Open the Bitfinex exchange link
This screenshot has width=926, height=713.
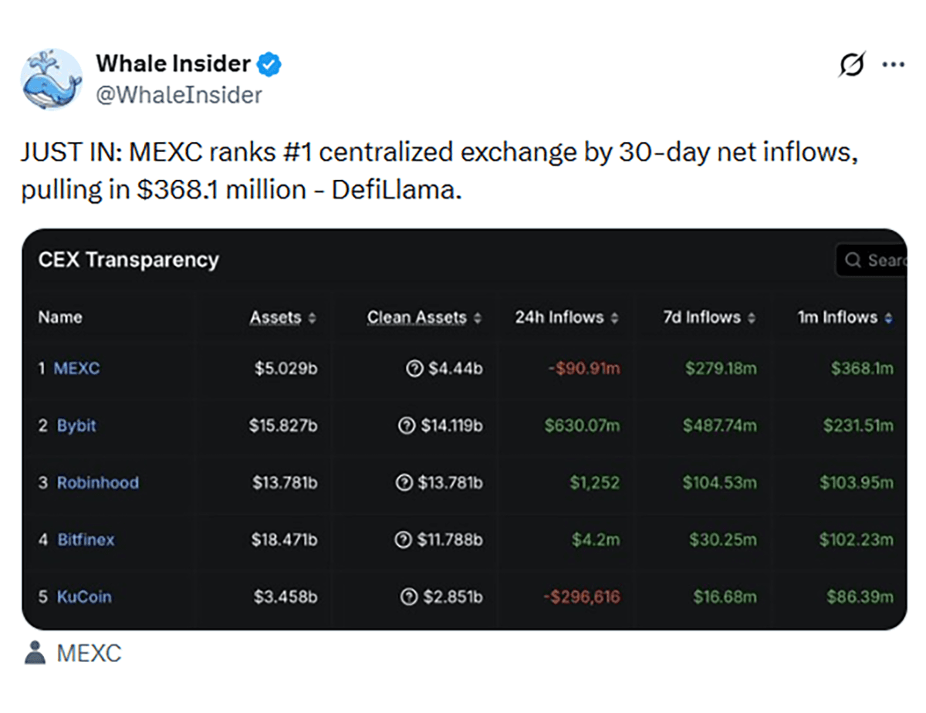(x=86, y=540)
